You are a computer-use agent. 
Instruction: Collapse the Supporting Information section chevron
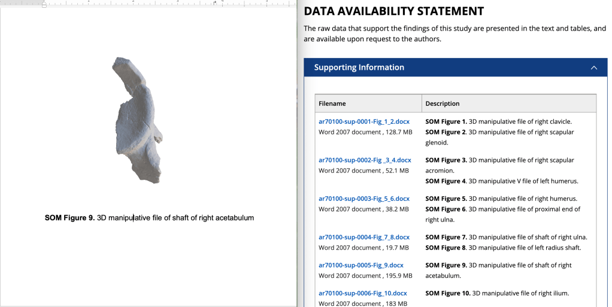[593, 67]
